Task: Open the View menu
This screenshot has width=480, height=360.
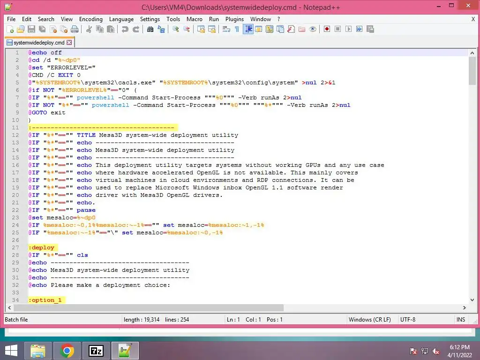Action: 67,19
